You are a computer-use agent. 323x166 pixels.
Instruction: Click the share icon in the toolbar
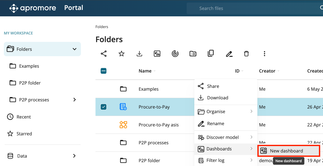[x=104, y=54]
